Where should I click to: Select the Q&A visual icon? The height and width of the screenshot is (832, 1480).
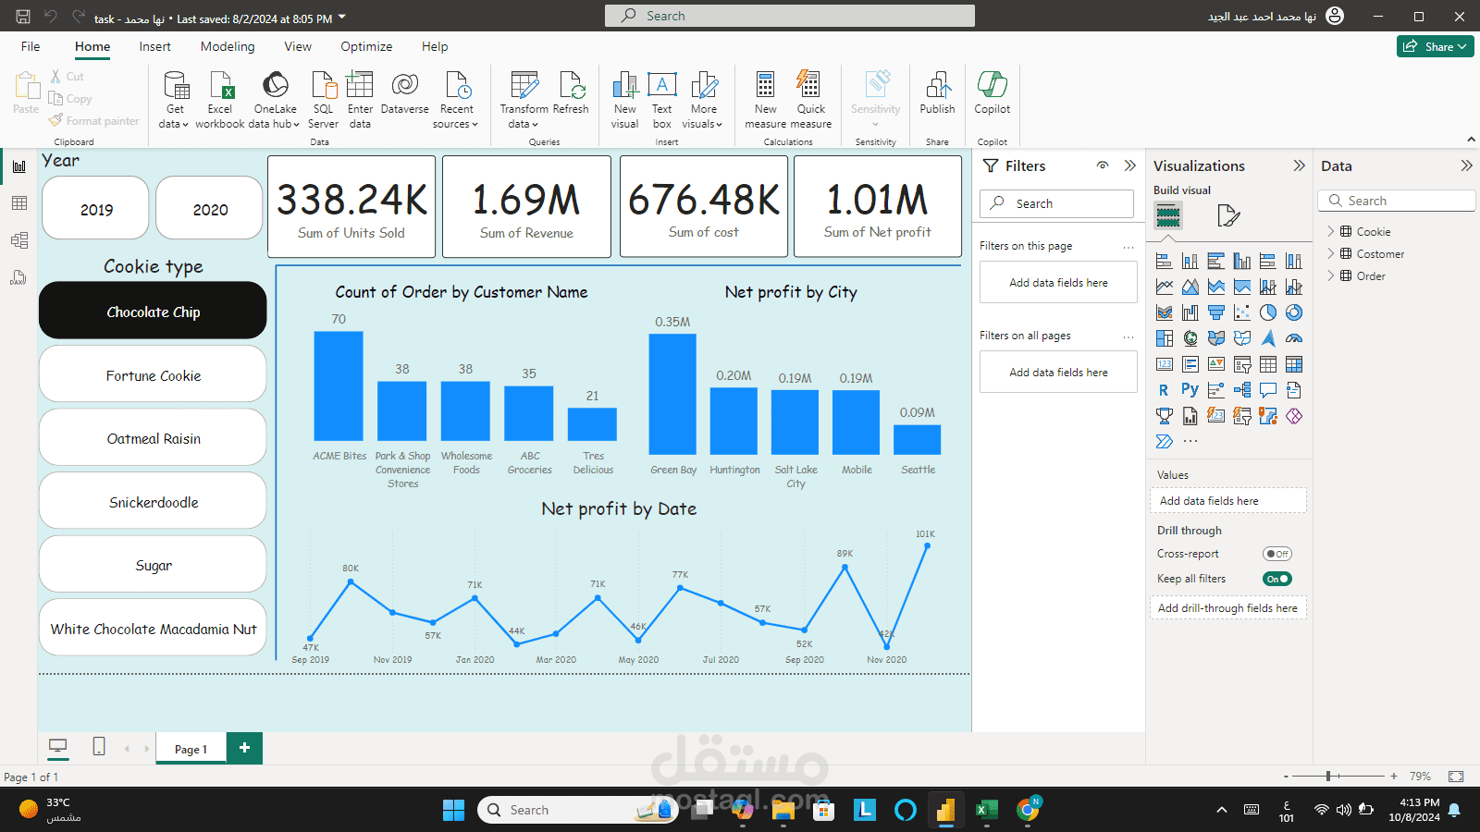tap(1268, 390)
